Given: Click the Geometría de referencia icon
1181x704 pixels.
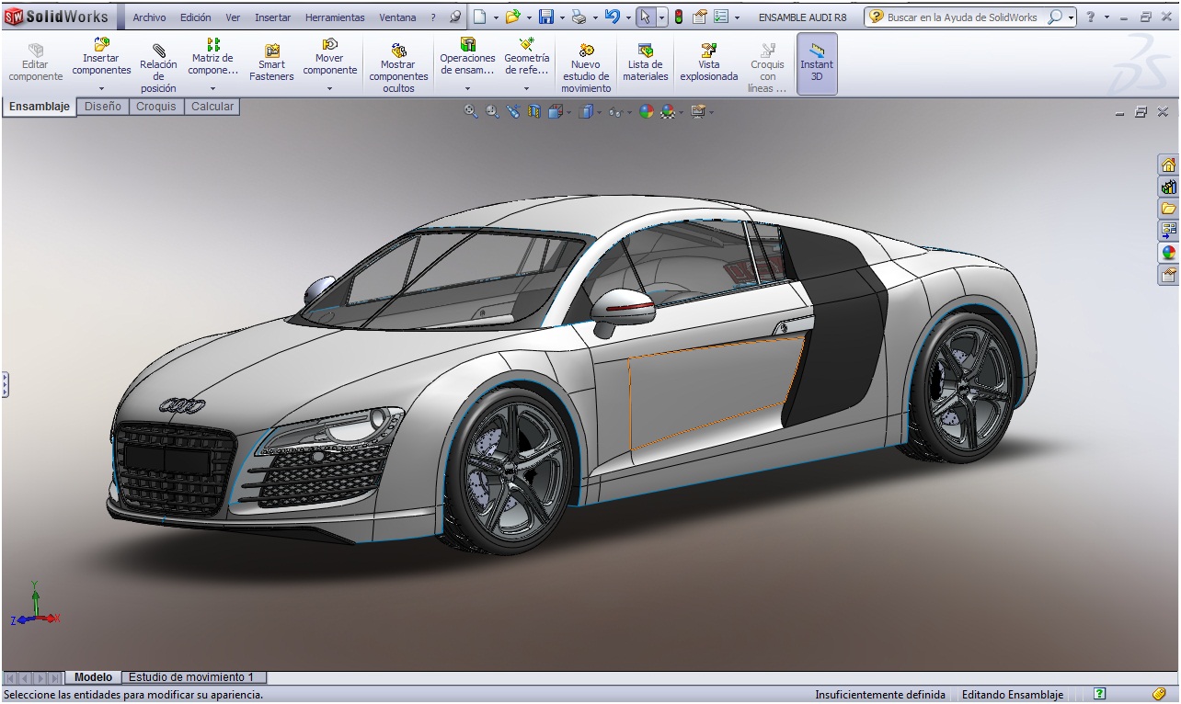Looking at the screenshot, I should pos(527,44).
